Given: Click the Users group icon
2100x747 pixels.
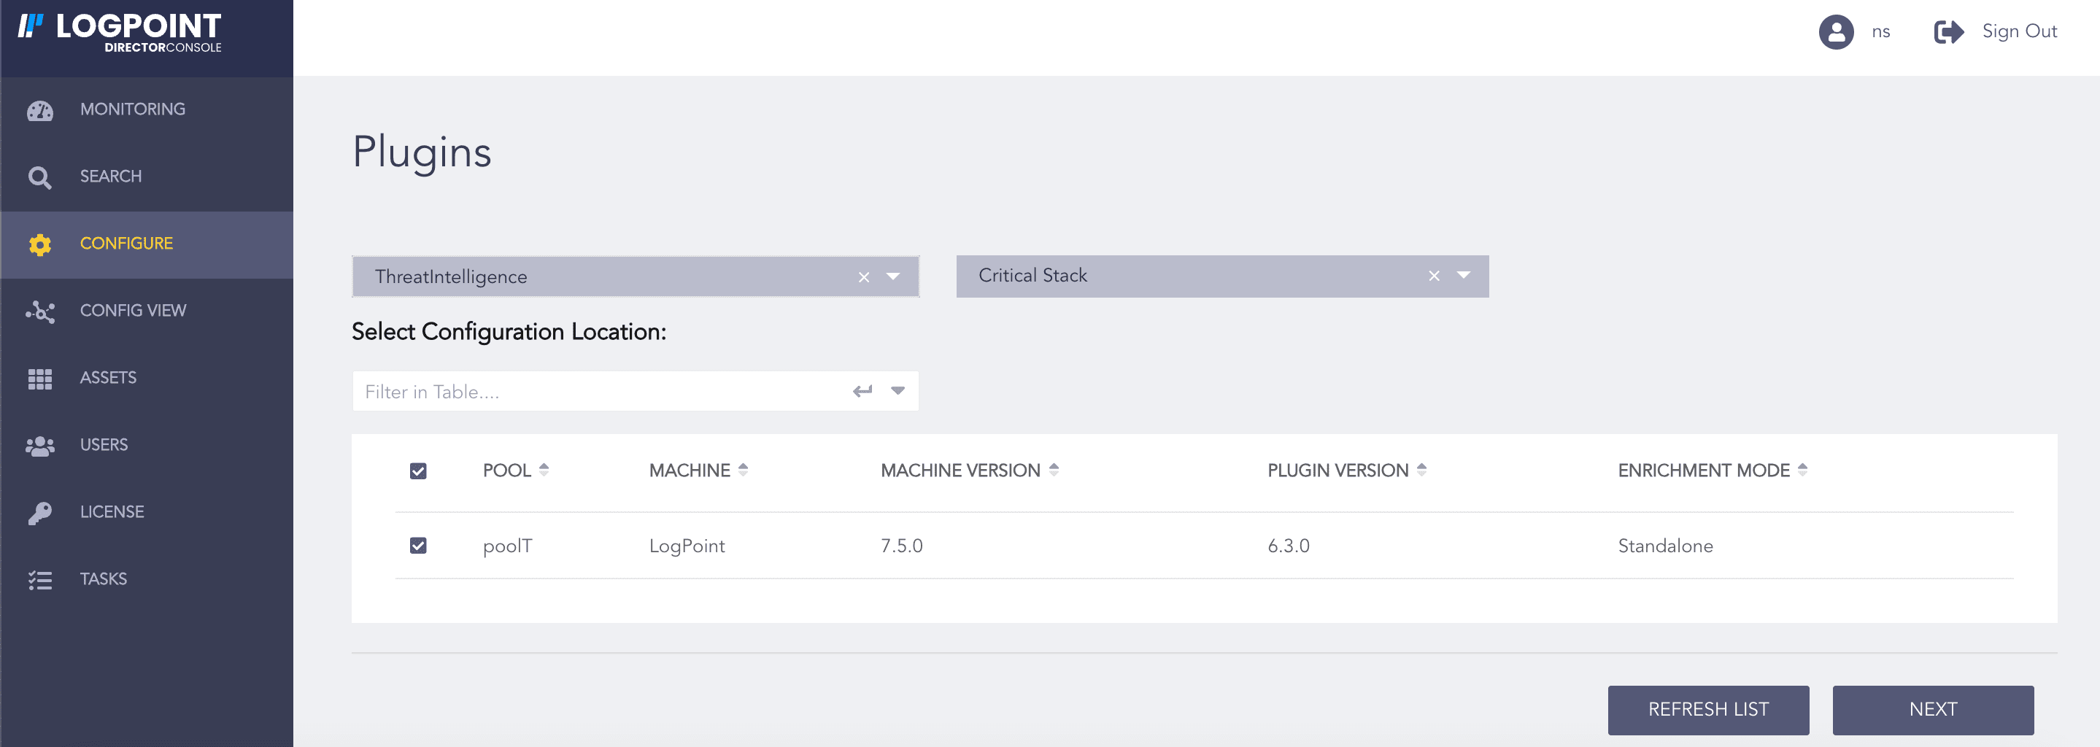Looking at the screenshot, I should coord(40,446).
